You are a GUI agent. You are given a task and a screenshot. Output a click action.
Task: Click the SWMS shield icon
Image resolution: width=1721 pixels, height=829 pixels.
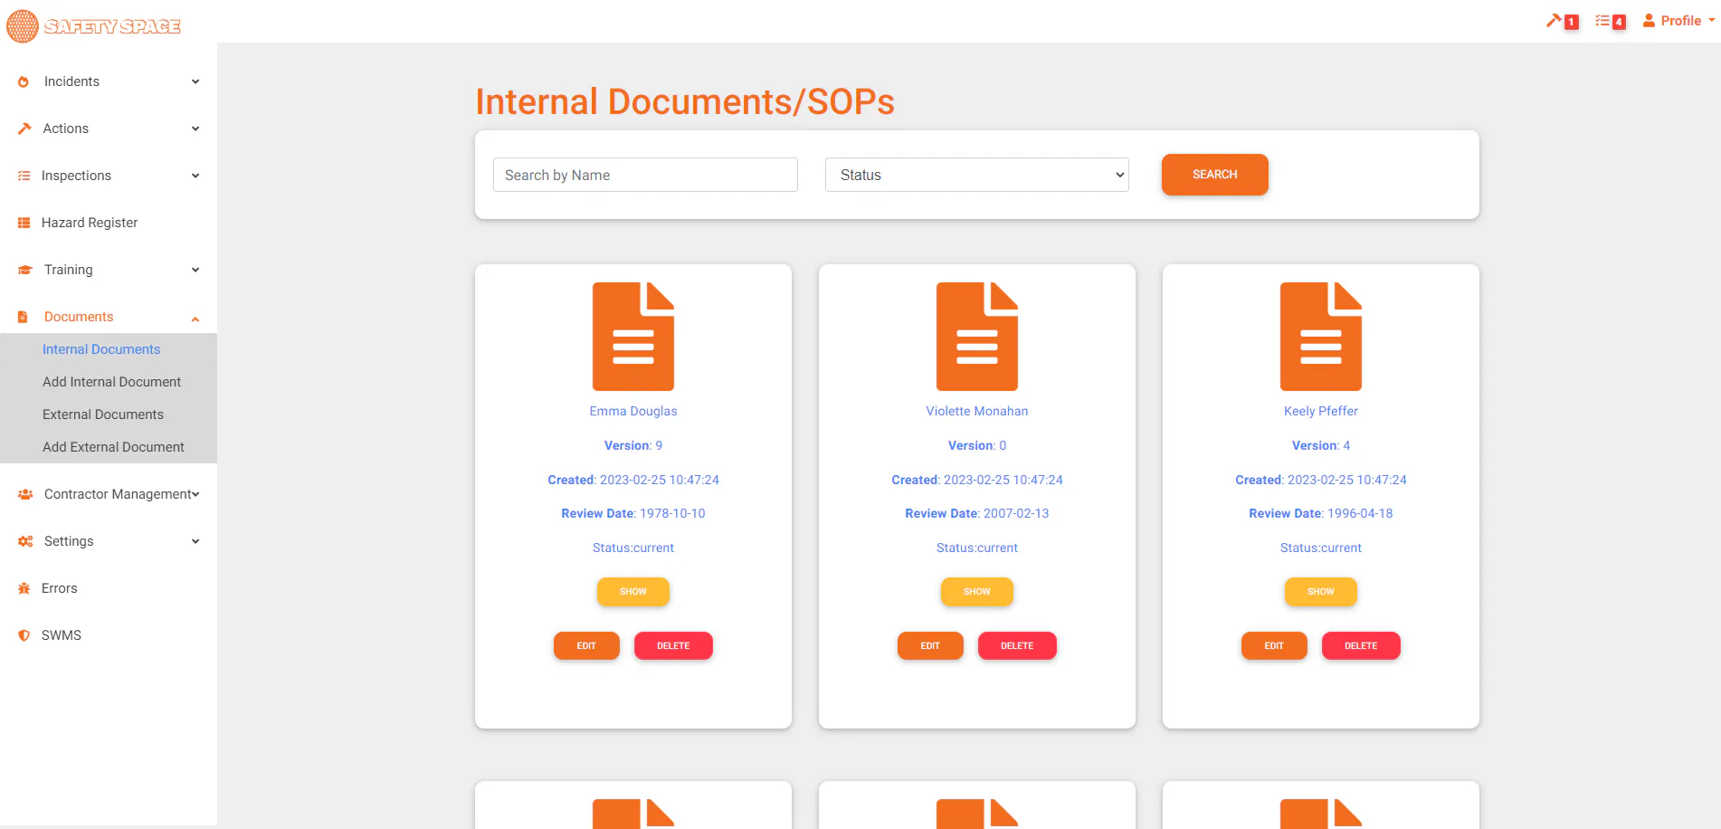pyautogui.click(x=24, y=635)
